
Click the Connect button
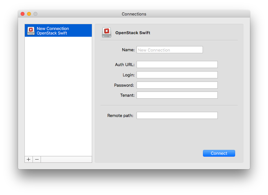tap(219, 153)
